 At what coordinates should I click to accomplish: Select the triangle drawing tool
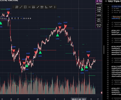pos(46,7)
